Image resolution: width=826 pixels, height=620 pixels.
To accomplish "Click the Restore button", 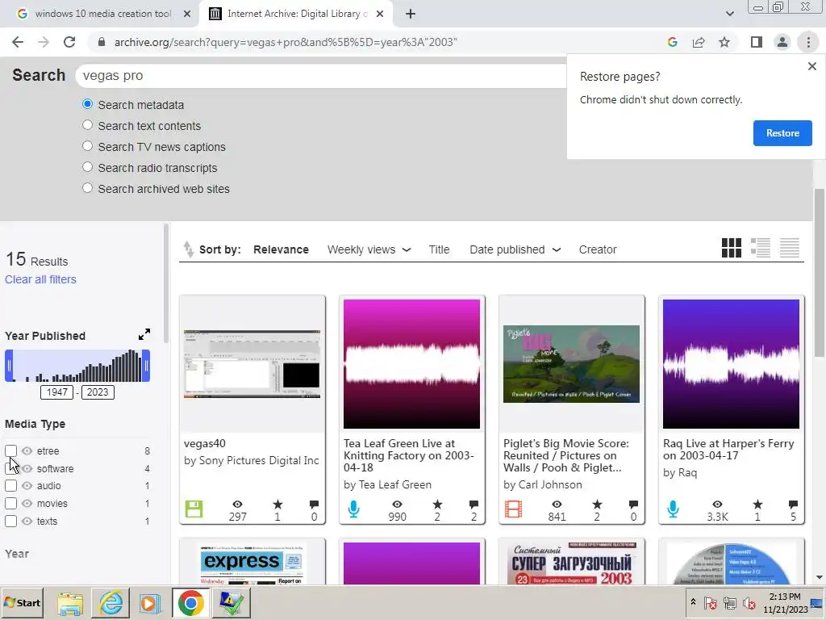I will 782,133.
